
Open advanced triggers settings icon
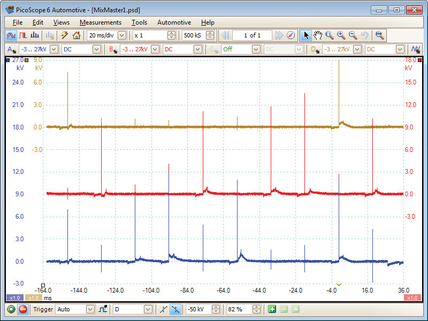point(103,309)
